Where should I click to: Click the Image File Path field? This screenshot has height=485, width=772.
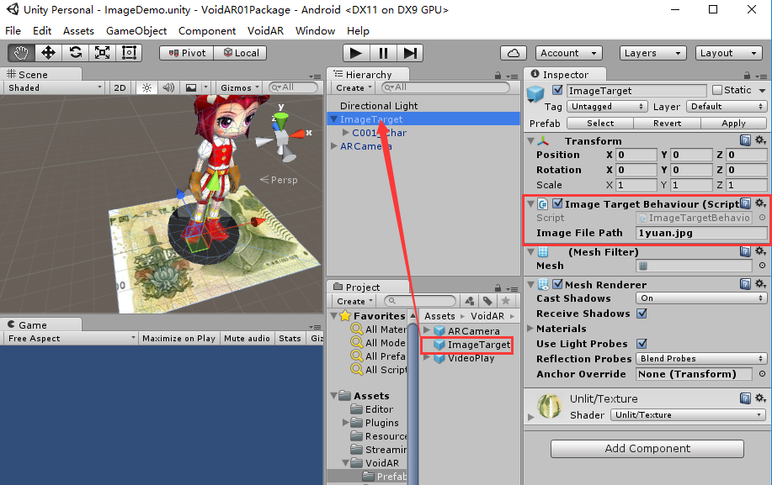tap(701, 233)
